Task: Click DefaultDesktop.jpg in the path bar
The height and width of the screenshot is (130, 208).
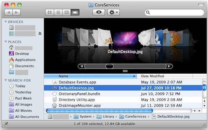Action: tap(170, 116)
